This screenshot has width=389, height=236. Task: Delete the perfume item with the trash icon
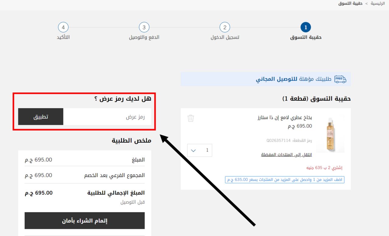coord(191,118)
